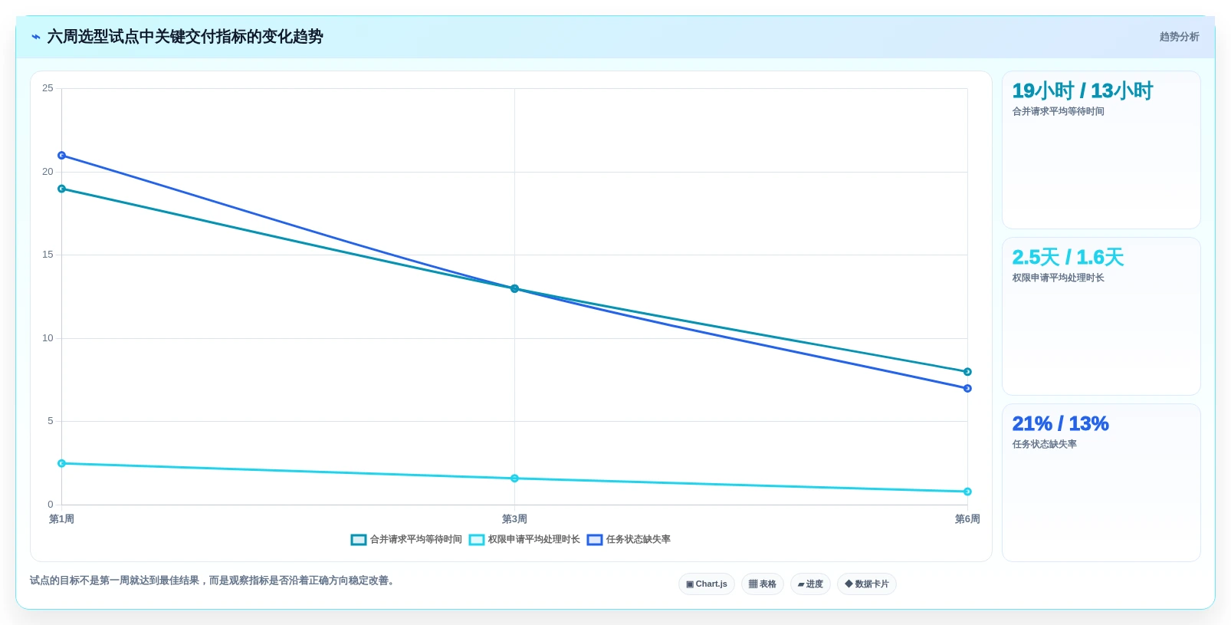Screen dimensions: 1231x625
Task: Click the 第3周 x-axis label
Action: coord(514,519)
